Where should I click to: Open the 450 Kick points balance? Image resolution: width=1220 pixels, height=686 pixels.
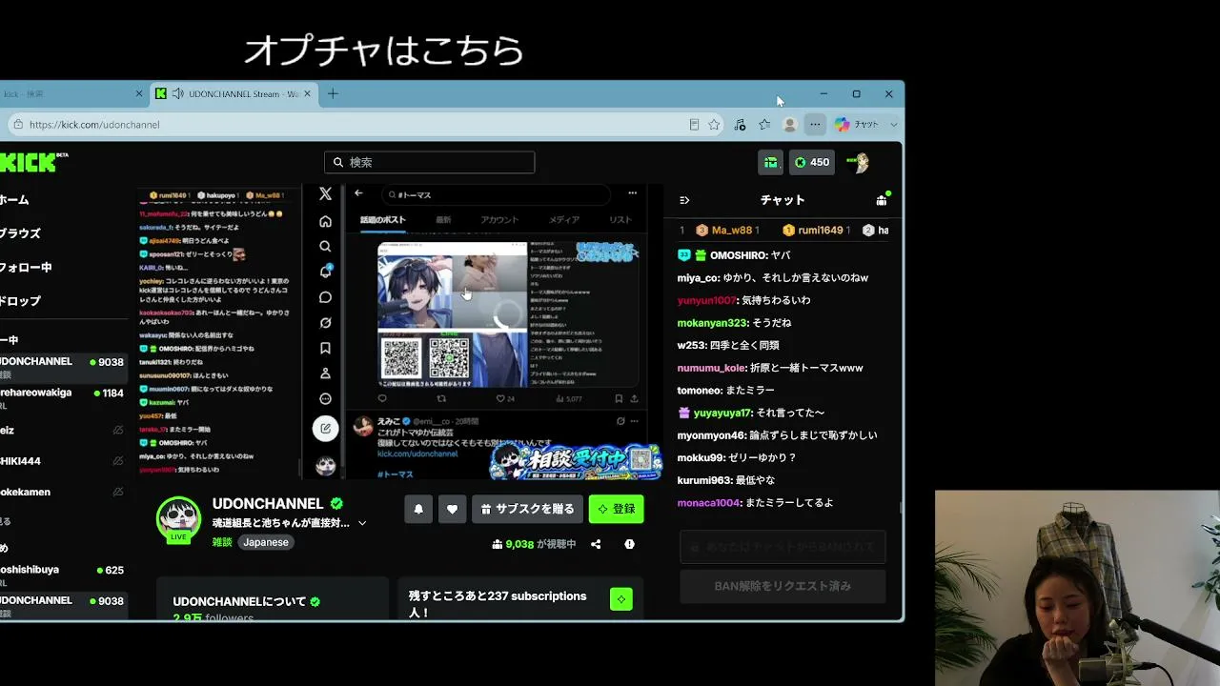[x=811, y=162]
